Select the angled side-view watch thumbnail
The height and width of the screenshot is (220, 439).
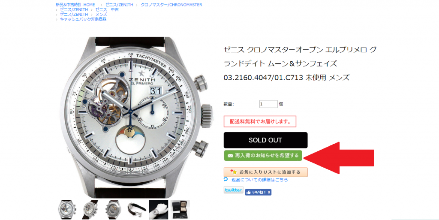coord(89,209)
